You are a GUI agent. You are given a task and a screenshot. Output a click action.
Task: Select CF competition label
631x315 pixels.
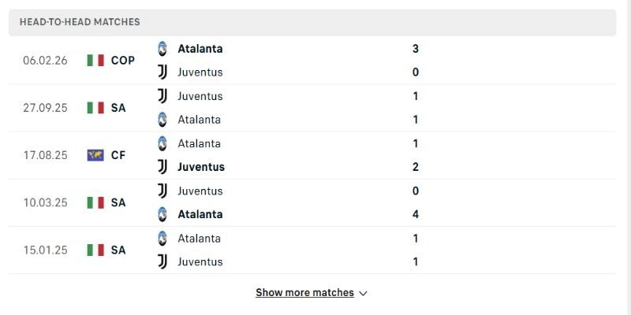118,155
